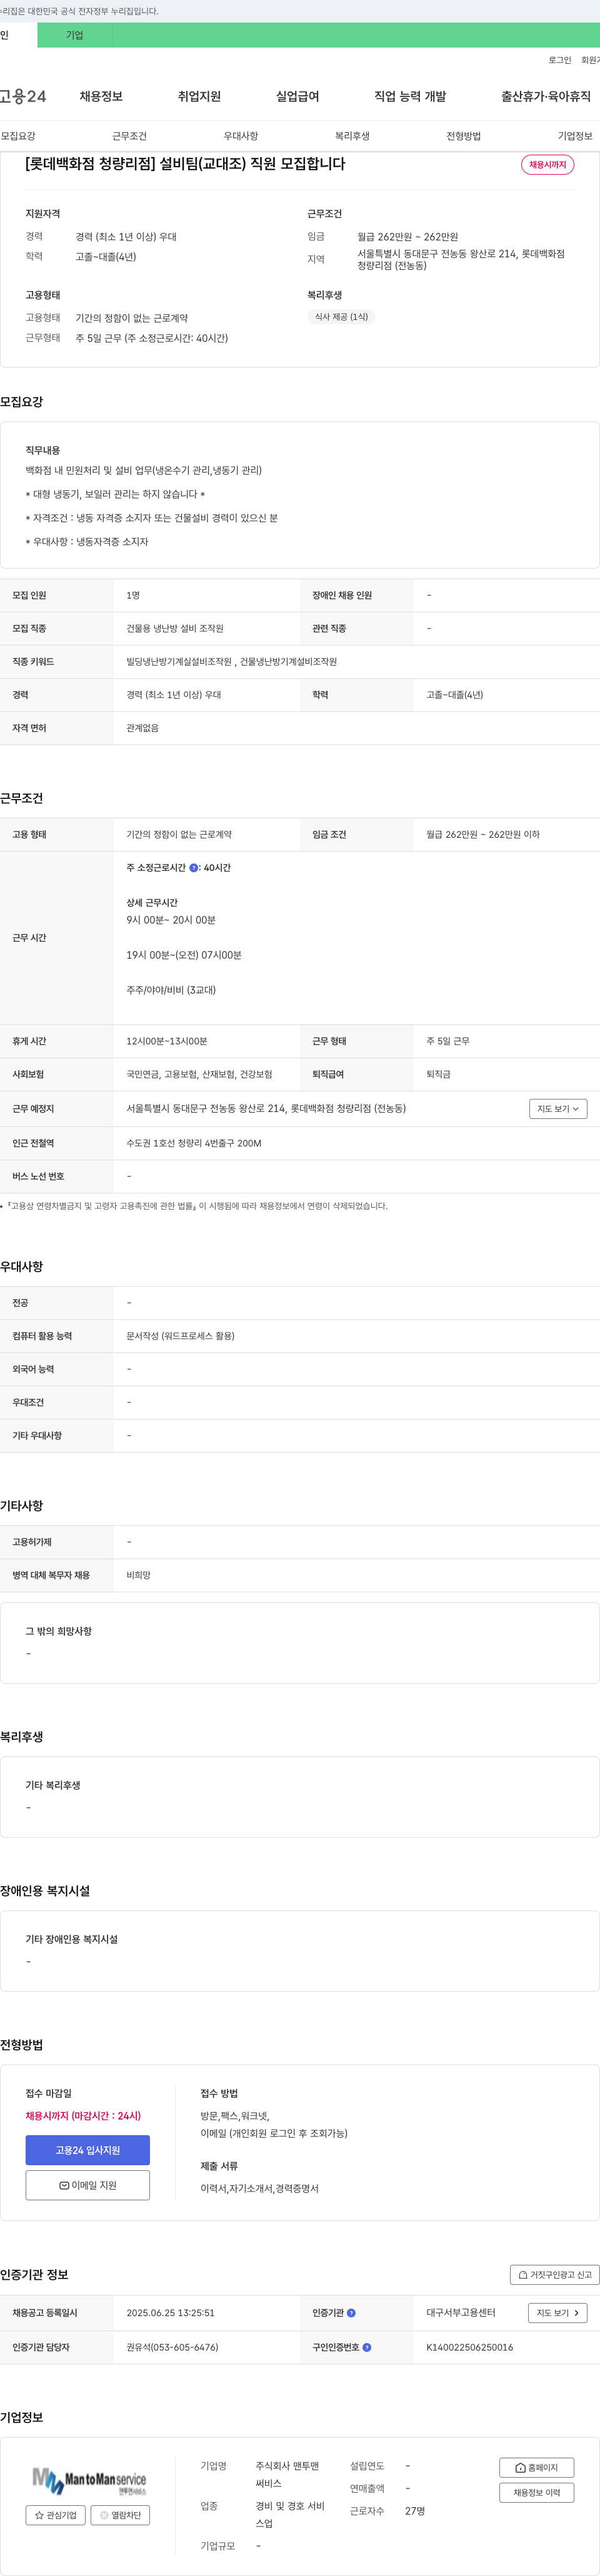The image size is (600, 2576).
Task: Click the siren icon on 거짓구인광고 신고
Action: pos(523,2275)
